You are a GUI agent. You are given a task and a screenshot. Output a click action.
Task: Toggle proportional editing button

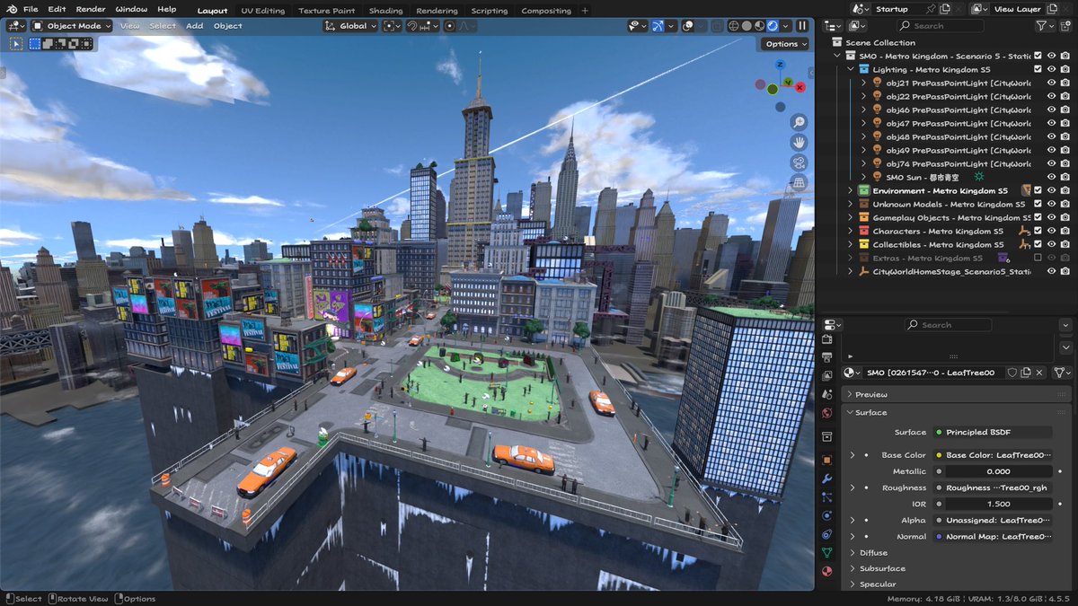pyautogui.click(x=450, y=26)
